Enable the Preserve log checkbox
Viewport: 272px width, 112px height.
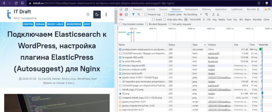coord(146,14)
